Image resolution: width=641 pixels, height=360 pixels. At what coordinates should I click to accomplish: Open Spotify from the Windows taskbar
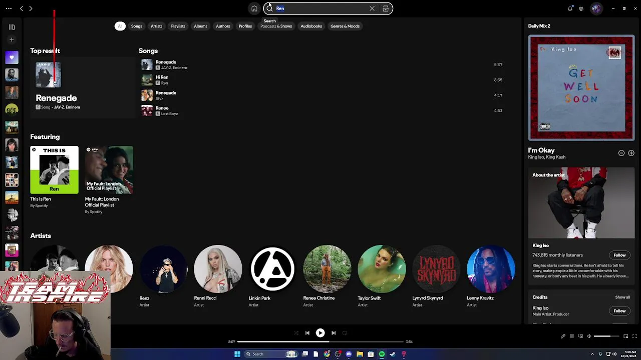(382, 354)
